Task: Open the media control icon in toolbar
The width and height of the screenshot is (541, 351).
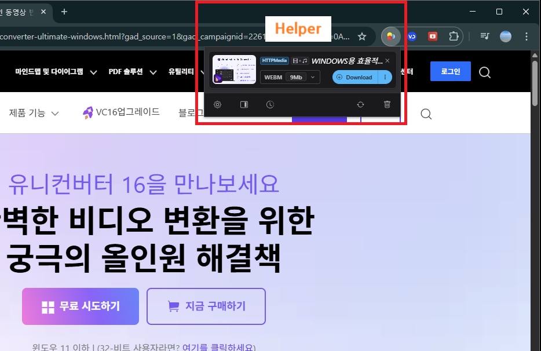Action: (x=484, y=36)
